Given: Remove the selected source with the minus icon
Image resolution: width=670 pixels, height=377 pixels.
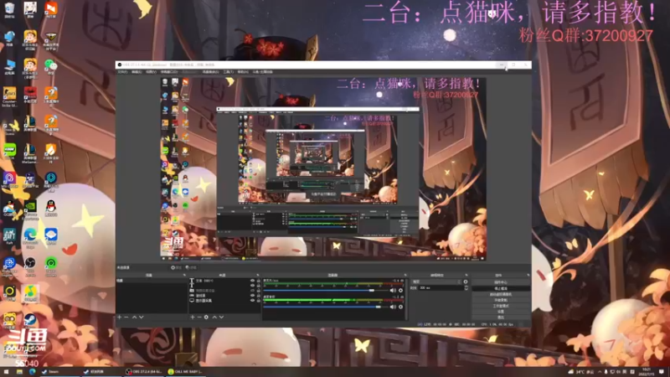Looking at the screenshot, I should click(x=199, y=318).
